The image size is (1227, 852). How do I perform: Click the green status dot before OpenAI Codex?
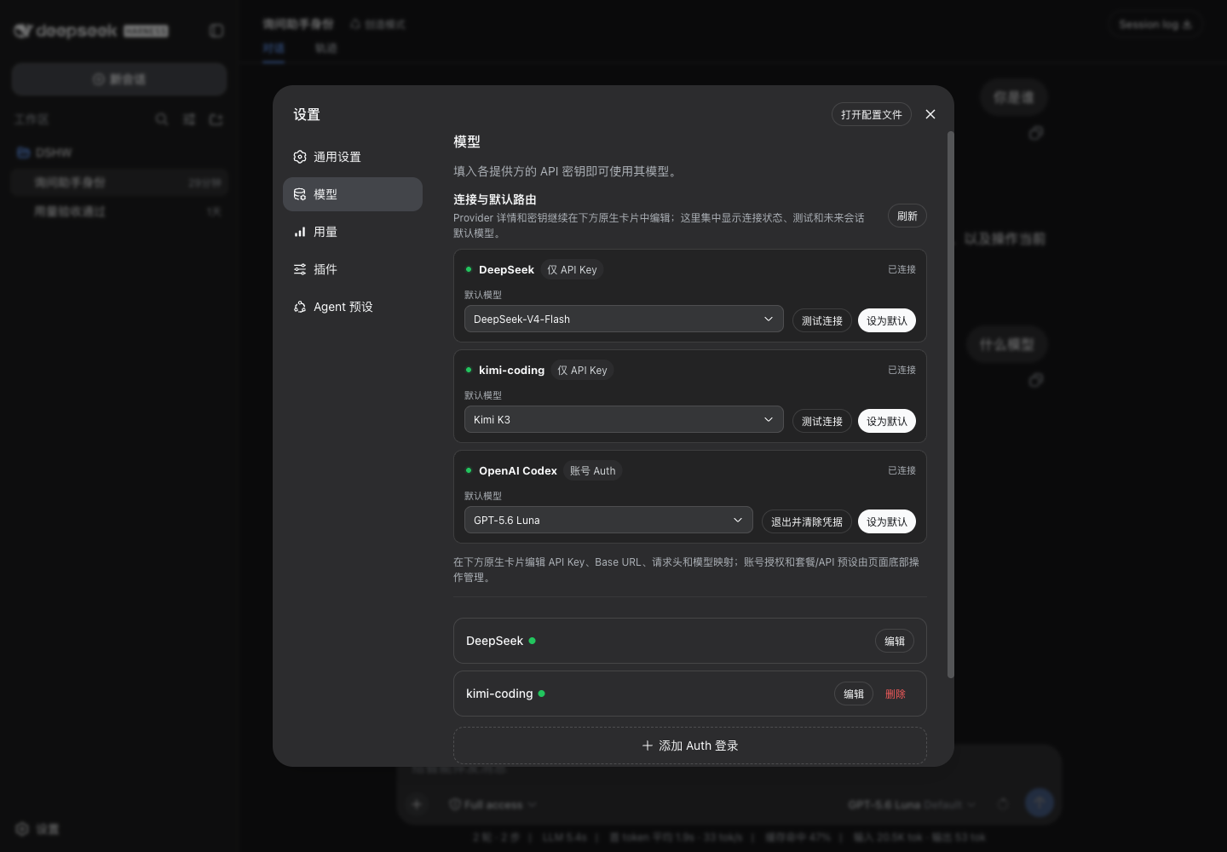point(469,470)
